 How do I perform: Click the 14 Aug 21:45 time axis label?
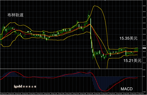(90, 94)
